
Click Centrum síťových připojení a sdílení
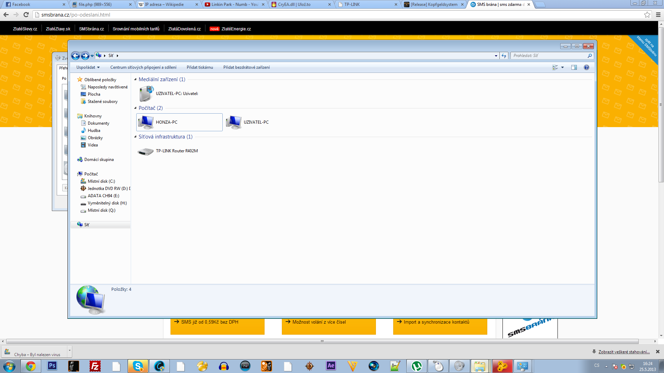143,67
